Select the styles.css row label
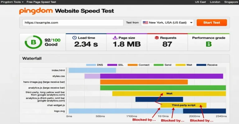This screenshot has width=239, height=124. pos(59,76)
